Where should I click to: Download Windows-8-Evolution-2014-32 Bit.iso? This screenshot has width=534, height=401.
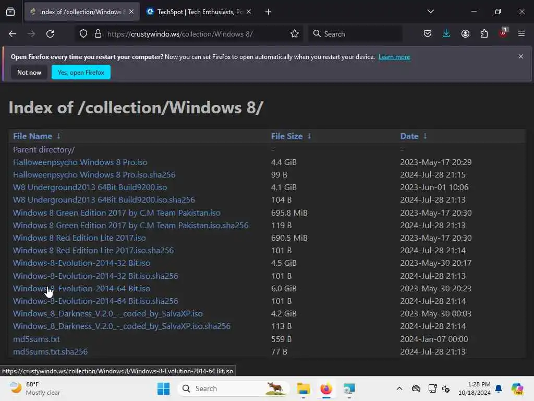coord(81,263)
